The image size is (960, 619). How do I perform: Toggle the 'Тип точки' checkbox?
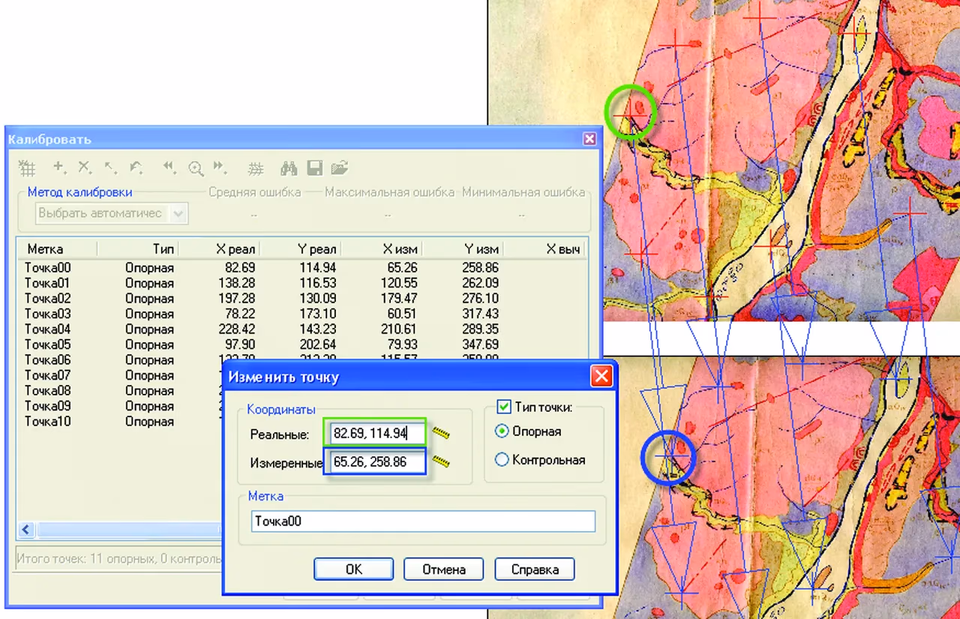coord(504,407)
